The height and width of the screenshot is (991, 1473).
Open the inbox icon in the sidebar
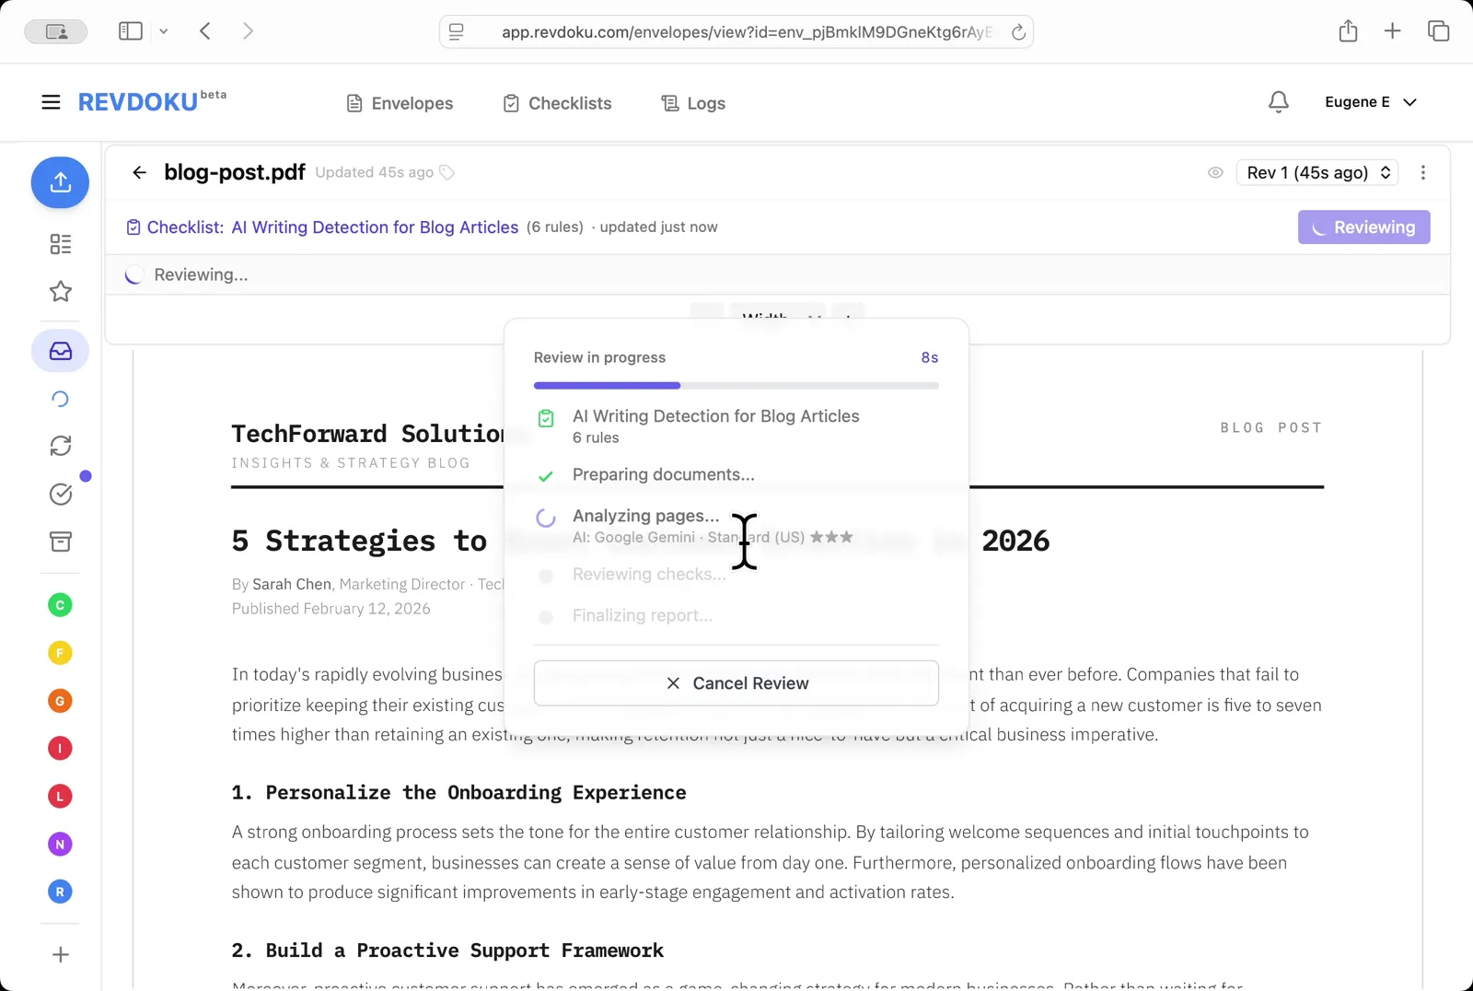(60, 350)
